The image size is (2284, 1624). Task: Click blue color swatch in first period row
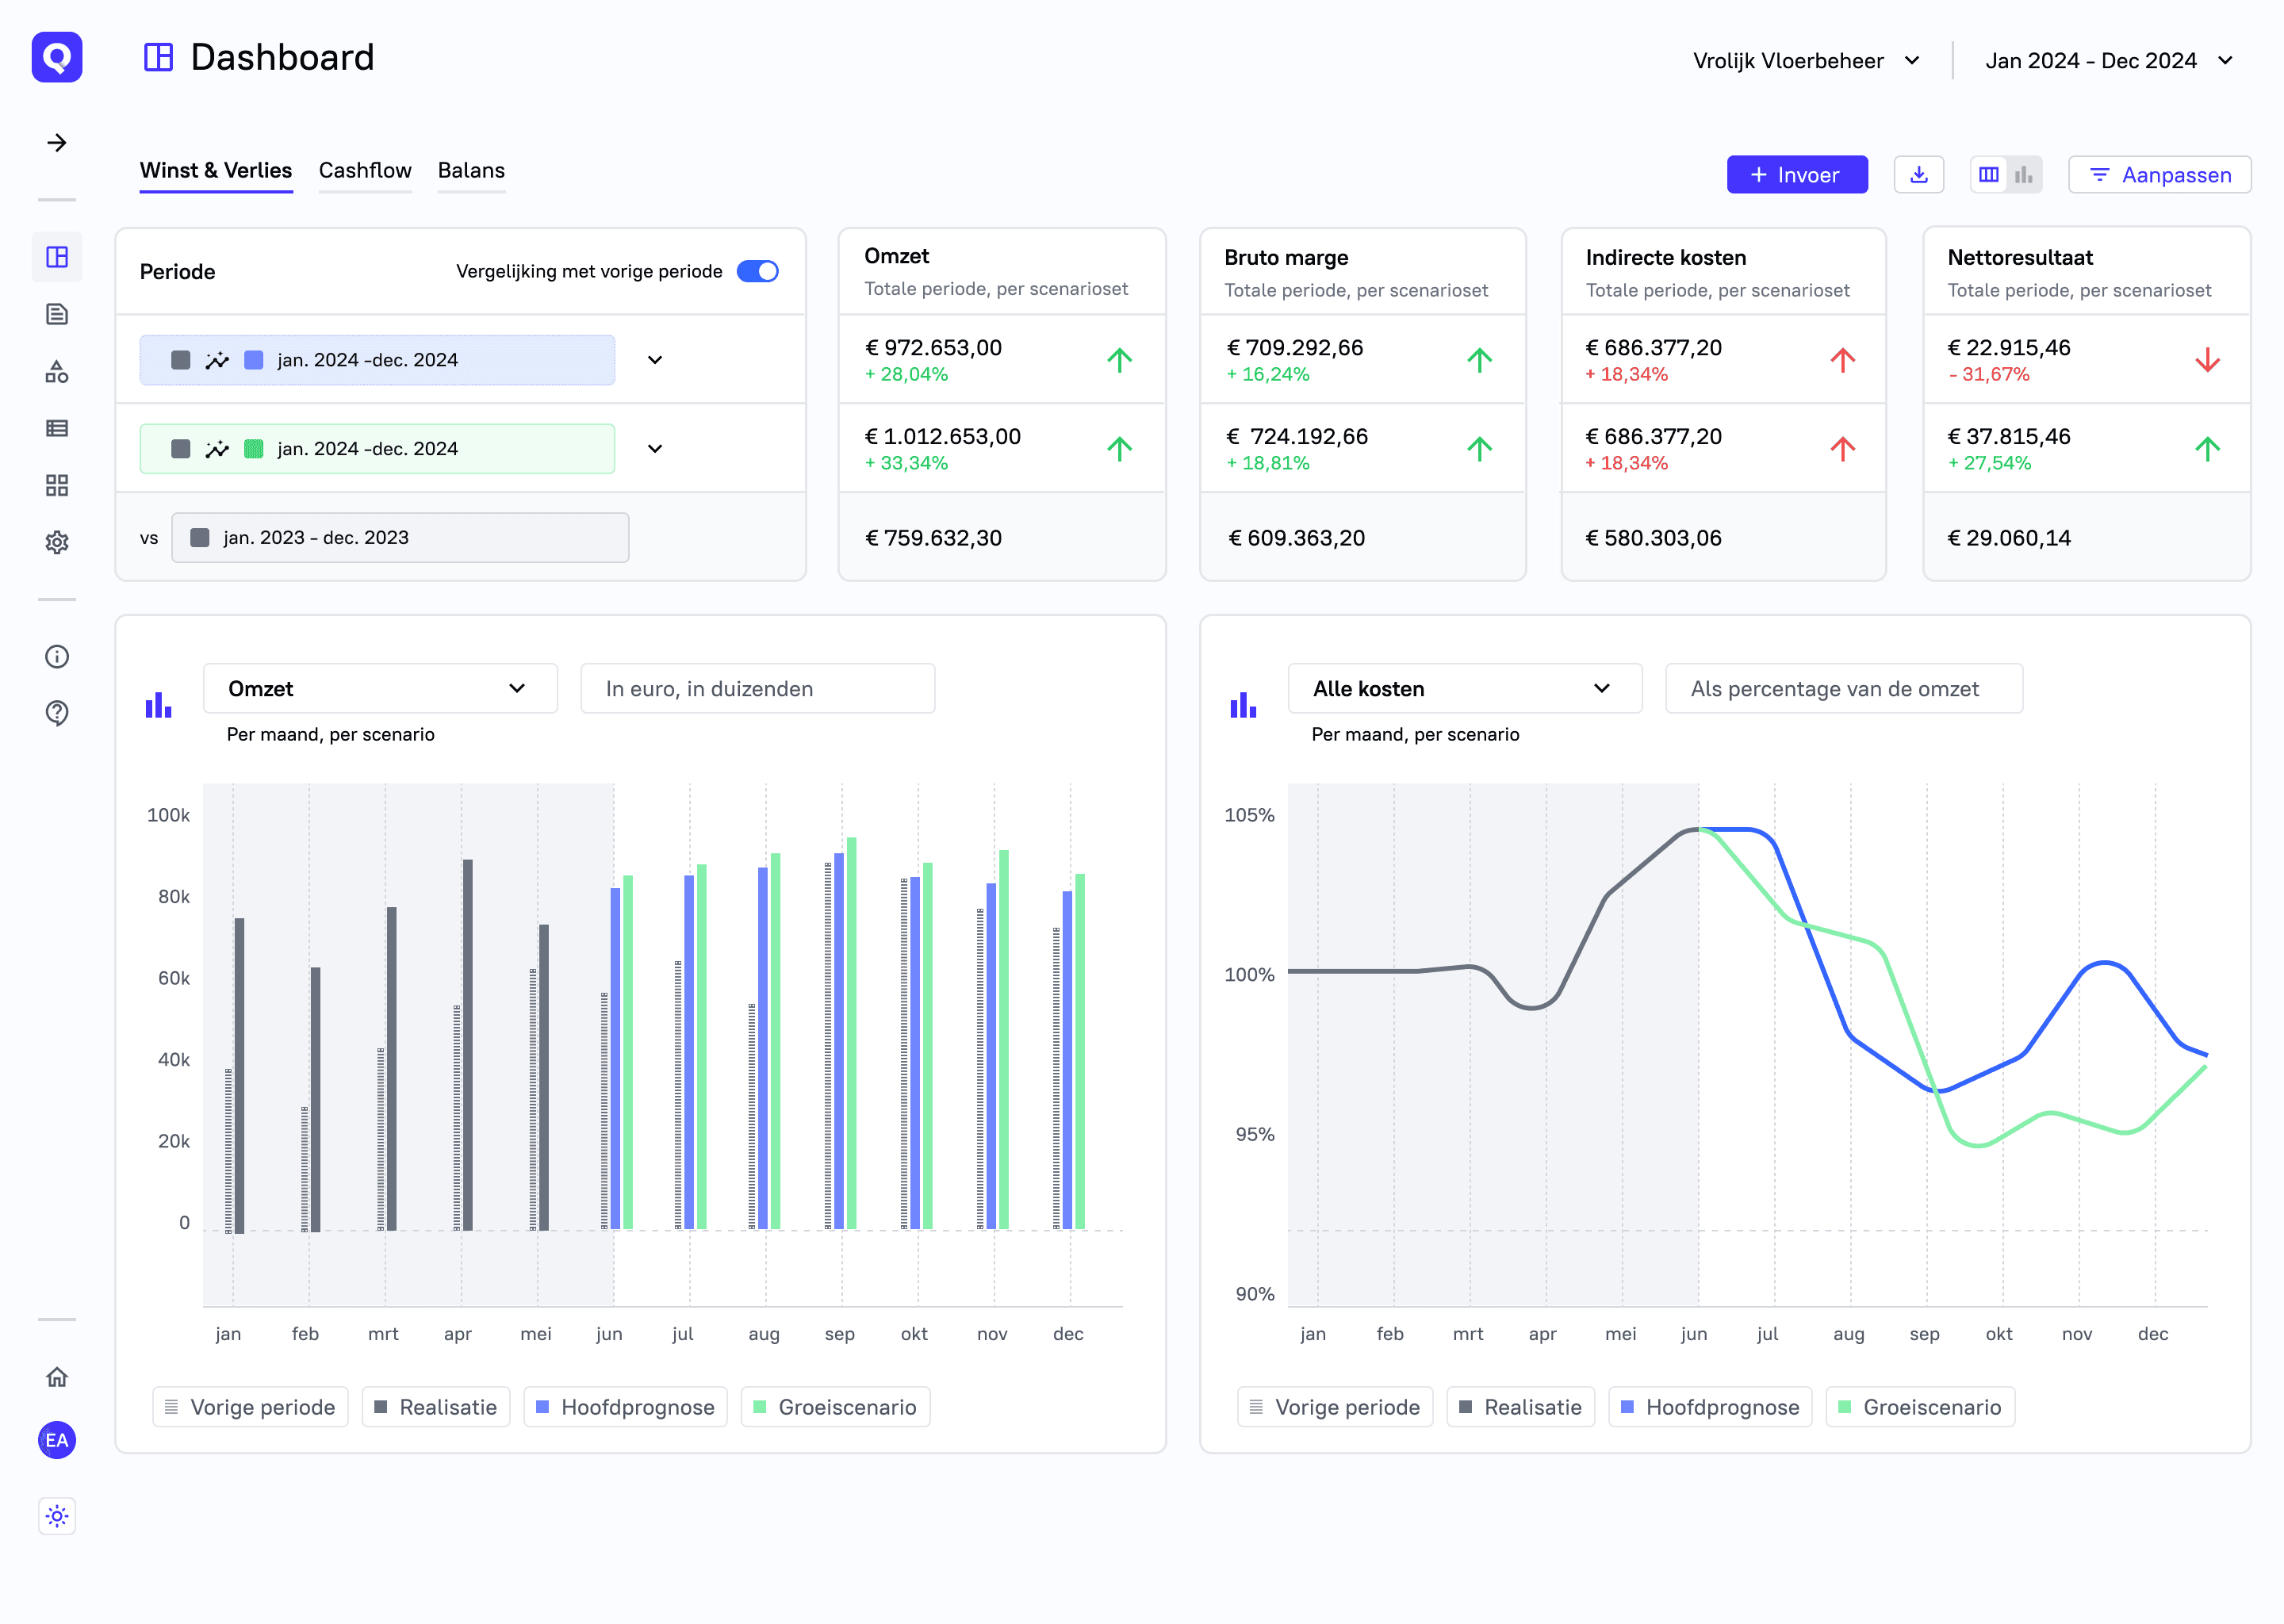pyautogui.click(x=254, y=360)
